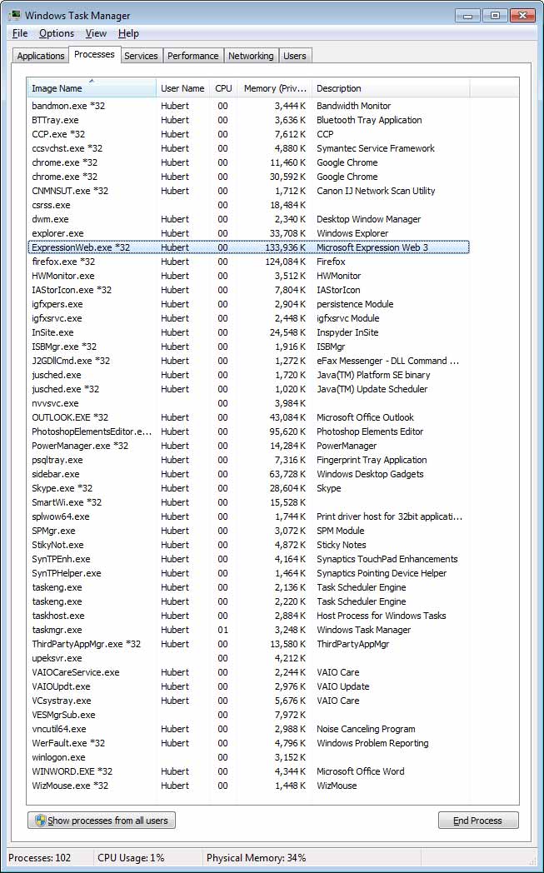Select the VAIOUpdt.exe process
Image resolution: width=544 pixels, height=873 pixels.
[248, 686]
